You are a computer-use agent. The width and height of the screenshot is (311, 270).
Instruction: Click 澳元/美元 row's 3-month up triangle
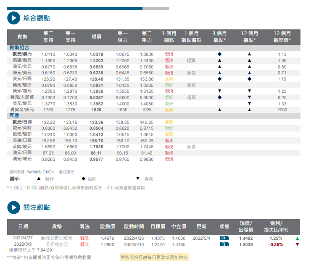click(x=219, y=67)
